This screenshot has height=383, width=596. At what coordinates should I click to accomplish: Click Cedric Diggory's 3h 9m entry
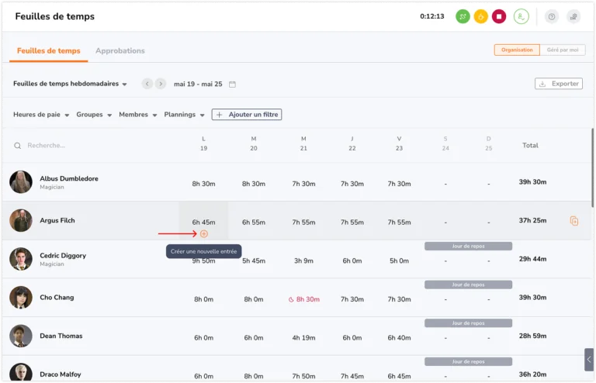click(x=303, y=261)
